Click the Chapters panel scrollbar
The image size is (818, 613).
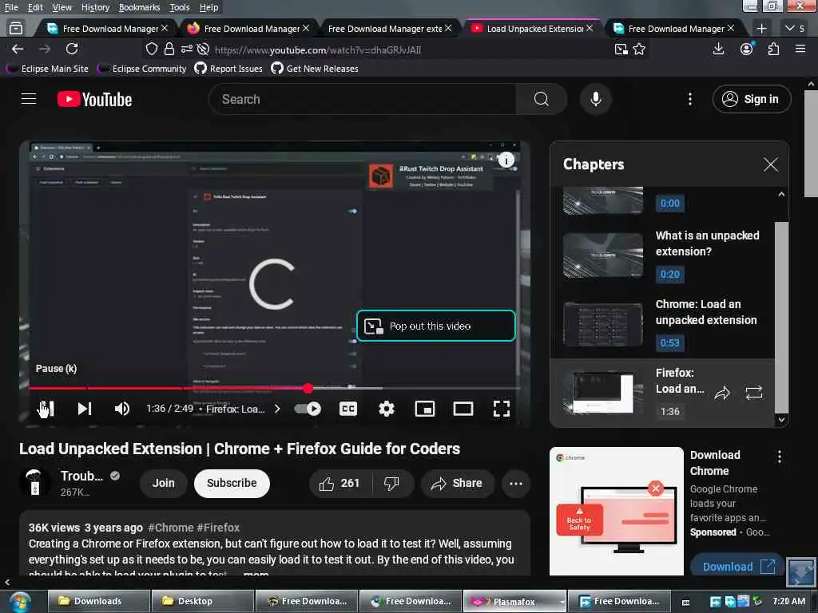click(x=781, y=316)
